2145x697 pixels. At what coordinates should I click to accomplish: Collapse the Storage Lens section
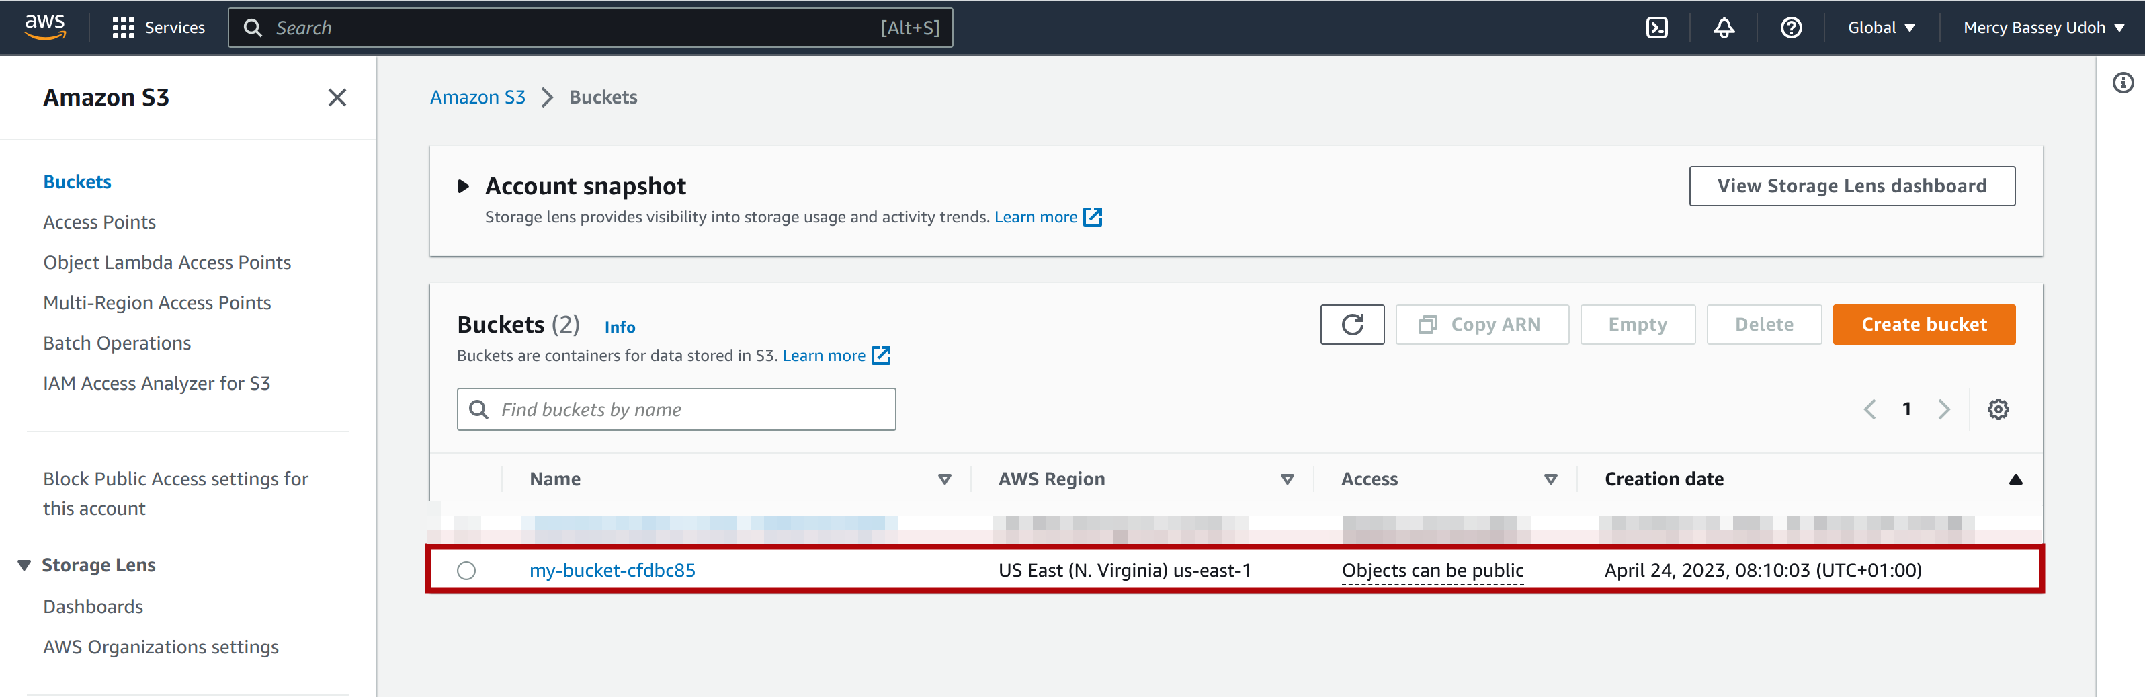click(24, 565)
